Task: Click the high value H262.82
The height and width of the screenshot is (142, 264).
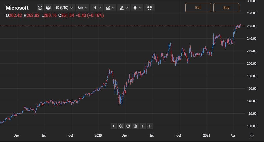Action: [31, 16]
